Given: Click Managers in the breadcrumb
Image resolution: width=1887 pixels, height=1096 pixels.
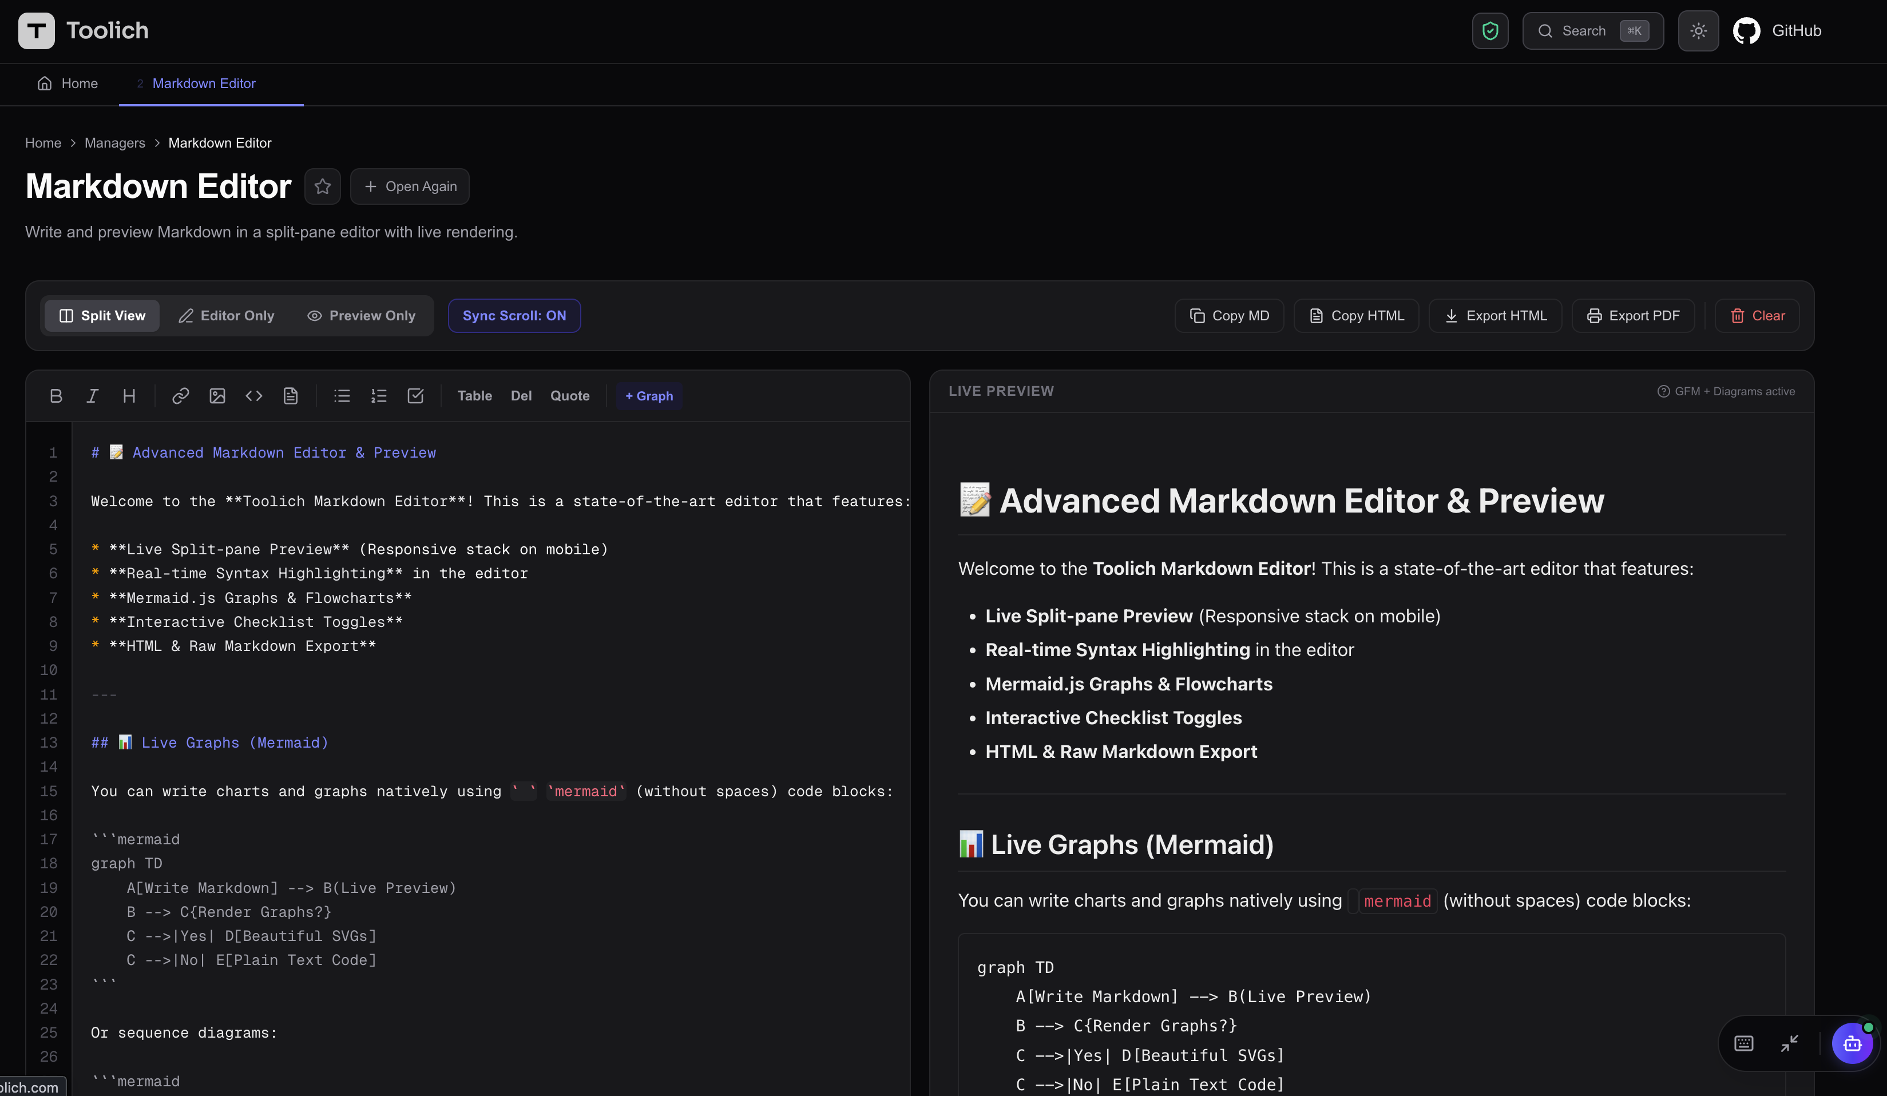Looking at the screenshot, I should click(114, 142).
